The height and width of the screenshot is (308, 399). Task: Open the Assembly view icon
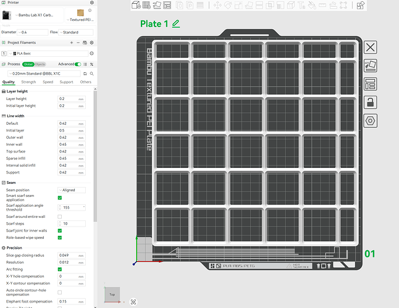coord(361,5)
